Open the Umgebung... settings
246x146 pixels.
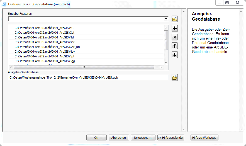coord(143,138)
